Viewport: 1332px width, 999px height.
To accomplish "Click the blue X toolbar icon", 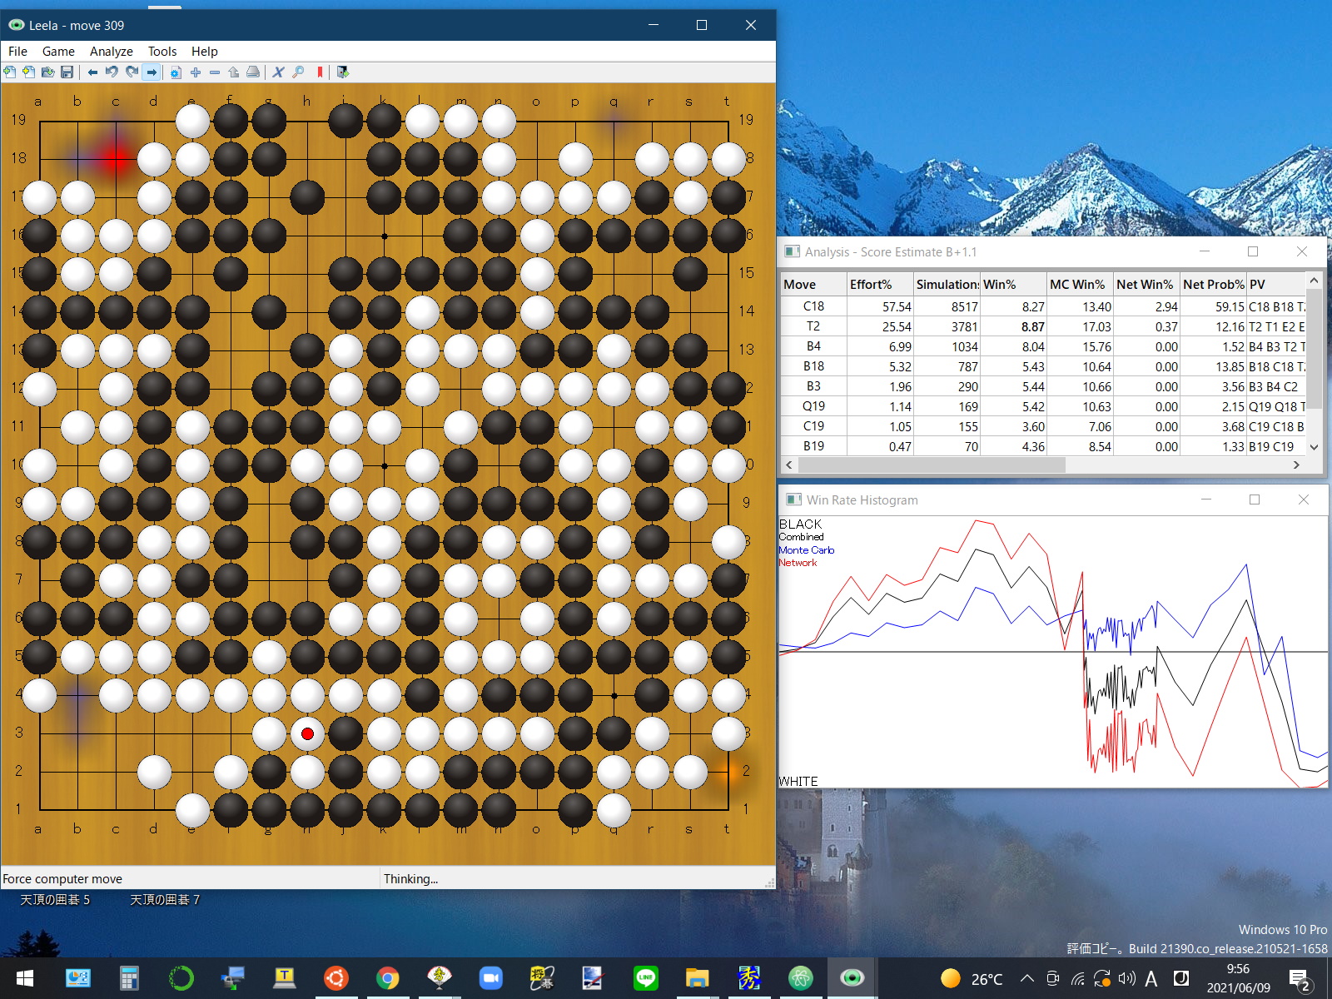I will point(279,72).
